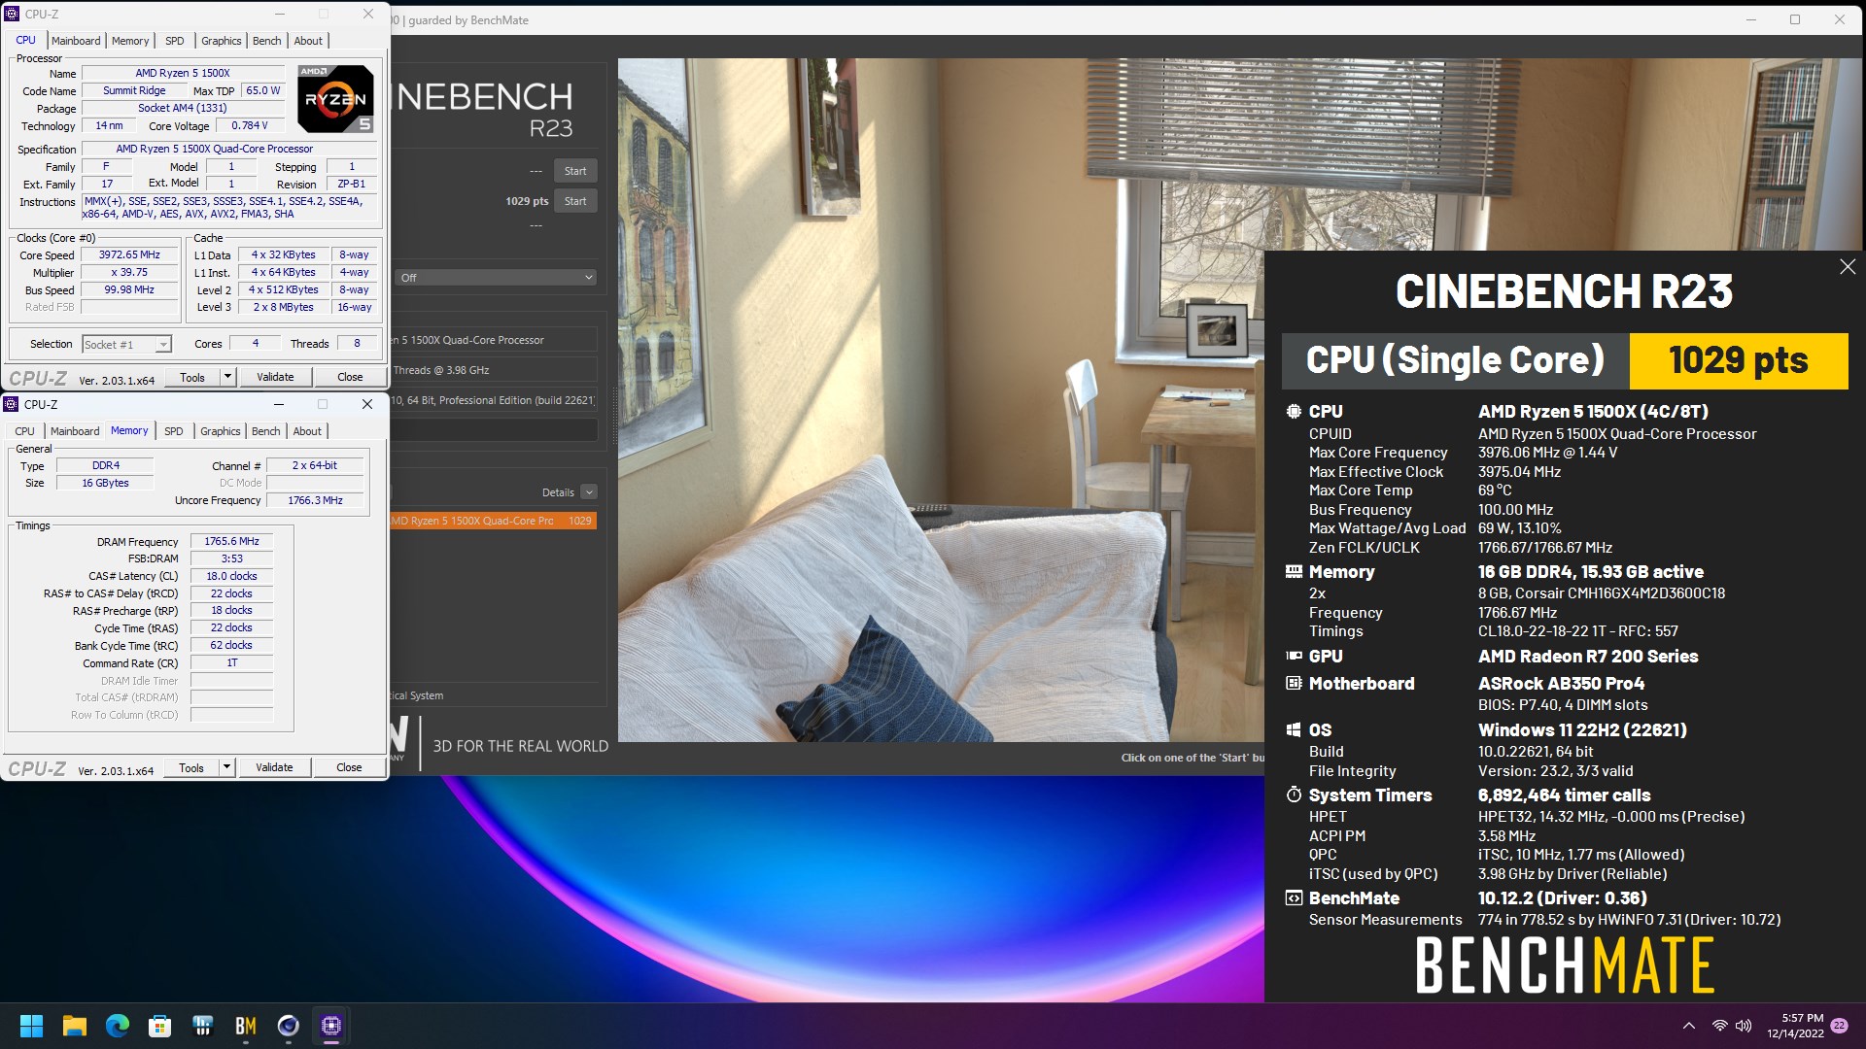Viewport: 1866px width, 1049px height.
Task: Click Validate in top CPU-Z window
Action: (x=275, y=377)
